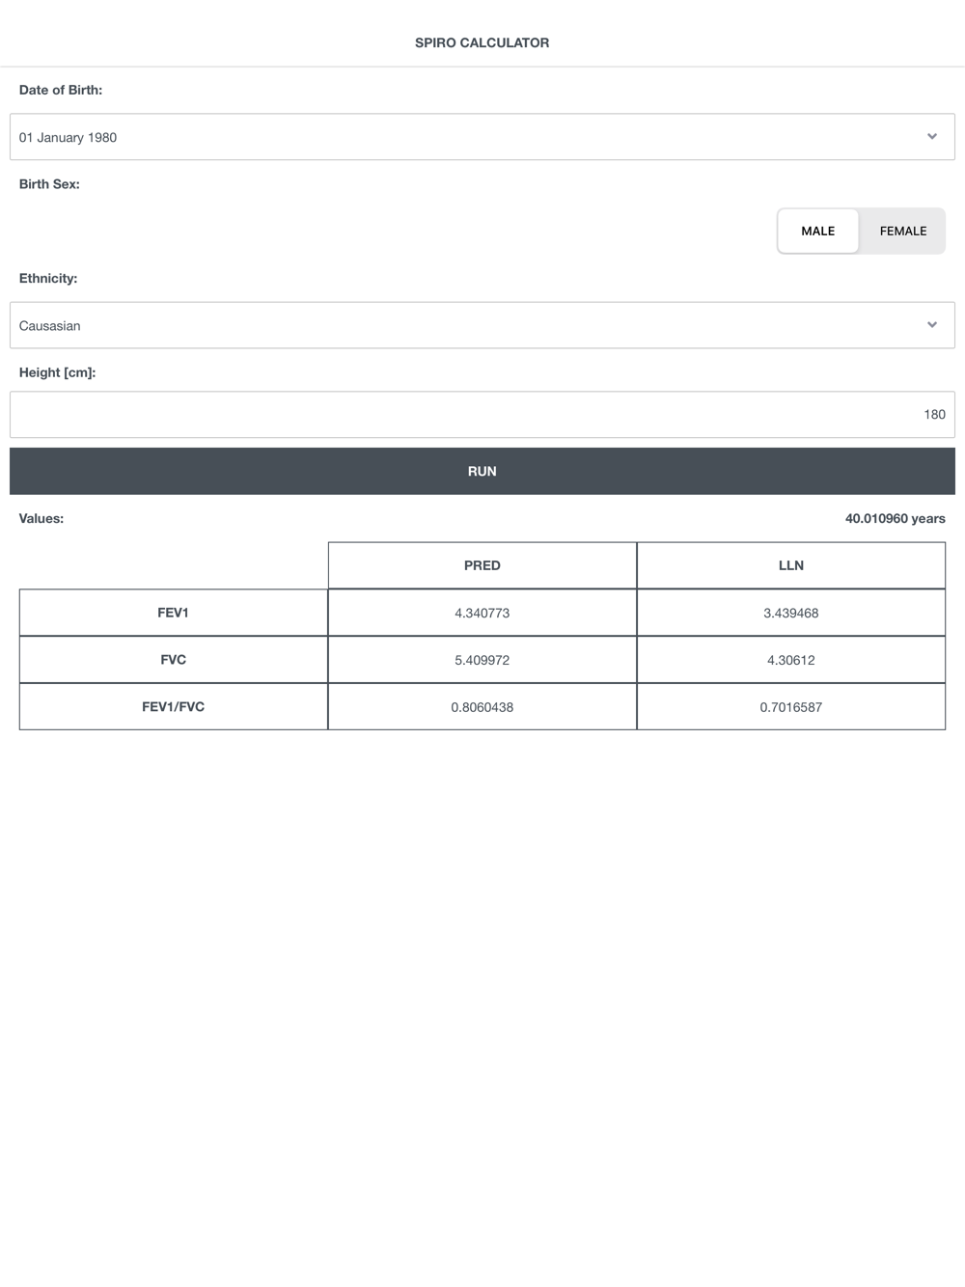Click the RUN button
Image resolution: width=965 pixels, height=1287 pixels.
(482, 472)
